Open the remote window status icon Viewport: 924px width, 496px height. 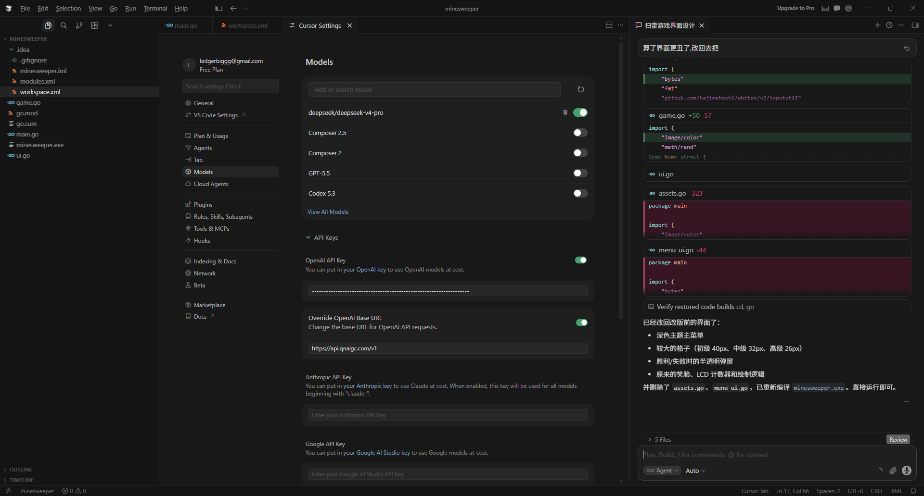pos(8,491)
